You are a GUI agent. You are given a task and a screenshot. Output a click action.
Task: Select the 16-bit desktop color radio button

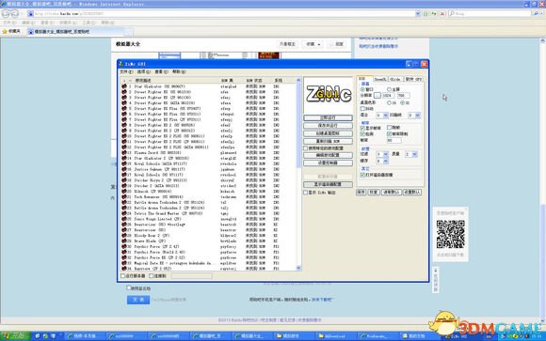(389, 103)
